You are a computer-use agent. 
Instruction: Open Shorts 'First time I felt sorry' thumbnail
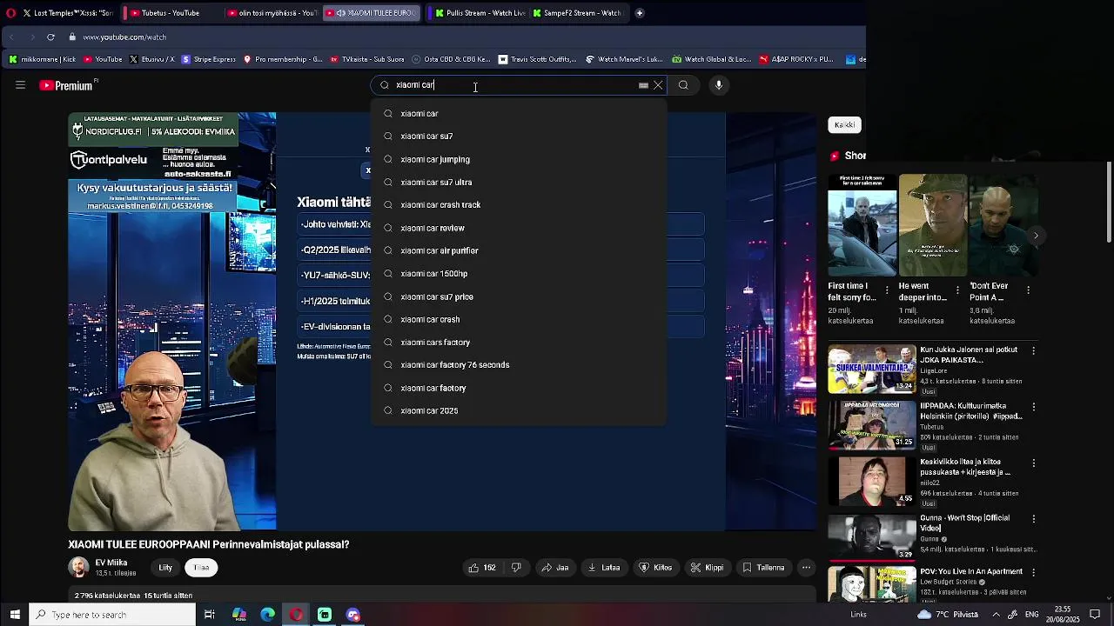tap(862, 225)
